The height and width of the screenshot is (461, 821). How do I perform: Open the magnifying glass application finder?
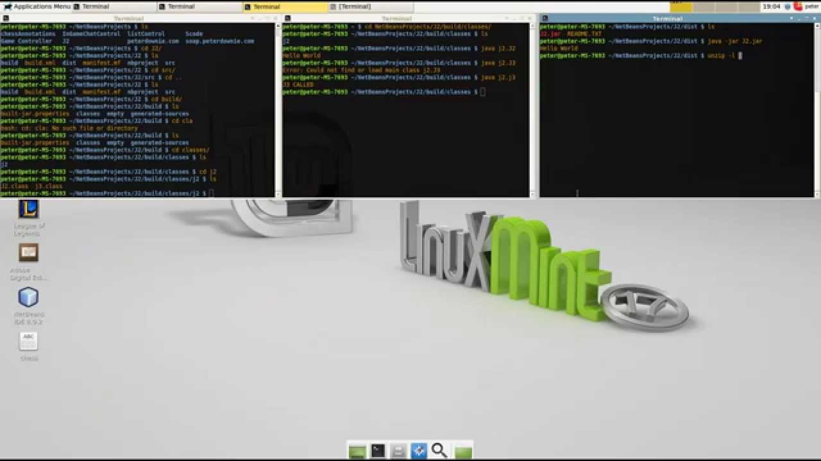439,451
